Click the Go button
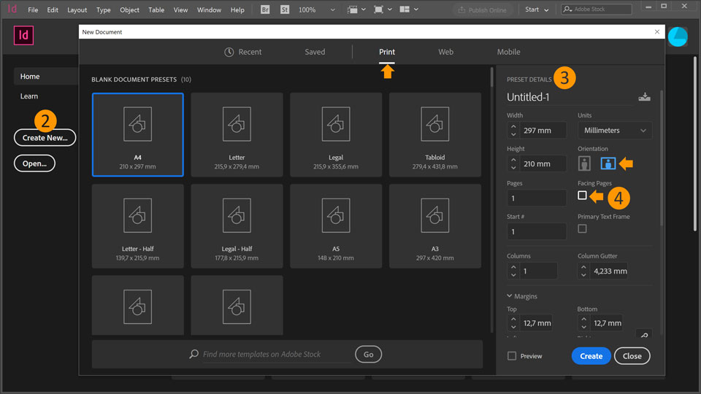 [x=368, y=355]
